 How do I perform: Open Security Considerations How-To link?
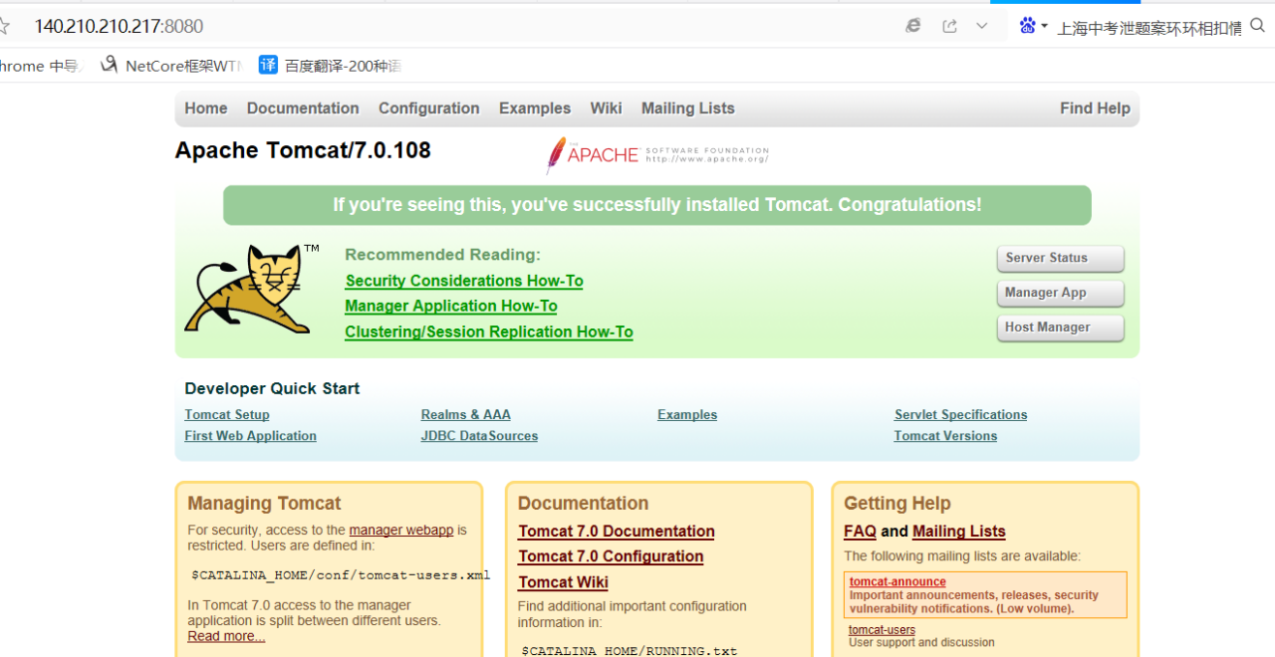[464, 281]
